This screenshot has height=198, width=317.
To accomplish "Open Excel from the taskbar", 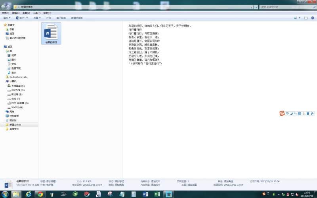I will (157, 194).
